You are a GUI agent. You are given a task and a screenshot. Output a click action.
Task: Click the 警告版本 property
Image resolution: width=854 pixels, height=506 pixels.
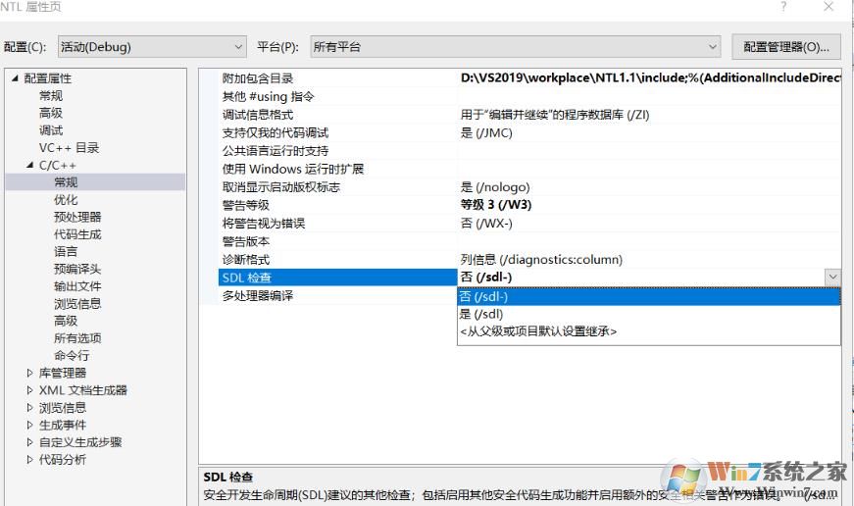pos(246,241)
